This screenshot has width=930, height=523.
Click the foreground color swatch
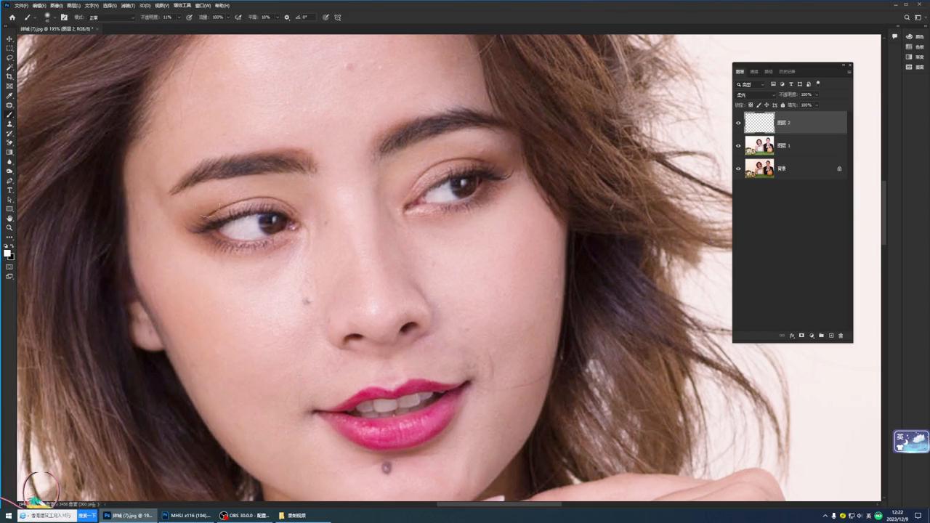pyautogui.click(x=7, y=254)
